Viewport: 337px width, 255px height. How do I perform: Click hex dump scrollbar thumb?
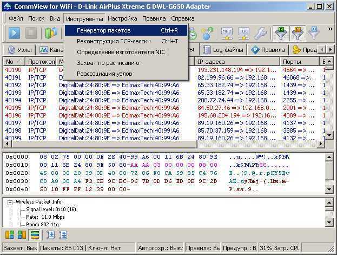[x=329, y=171]
